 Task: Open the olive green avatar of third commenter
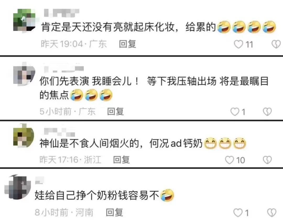tap(24, 135)
